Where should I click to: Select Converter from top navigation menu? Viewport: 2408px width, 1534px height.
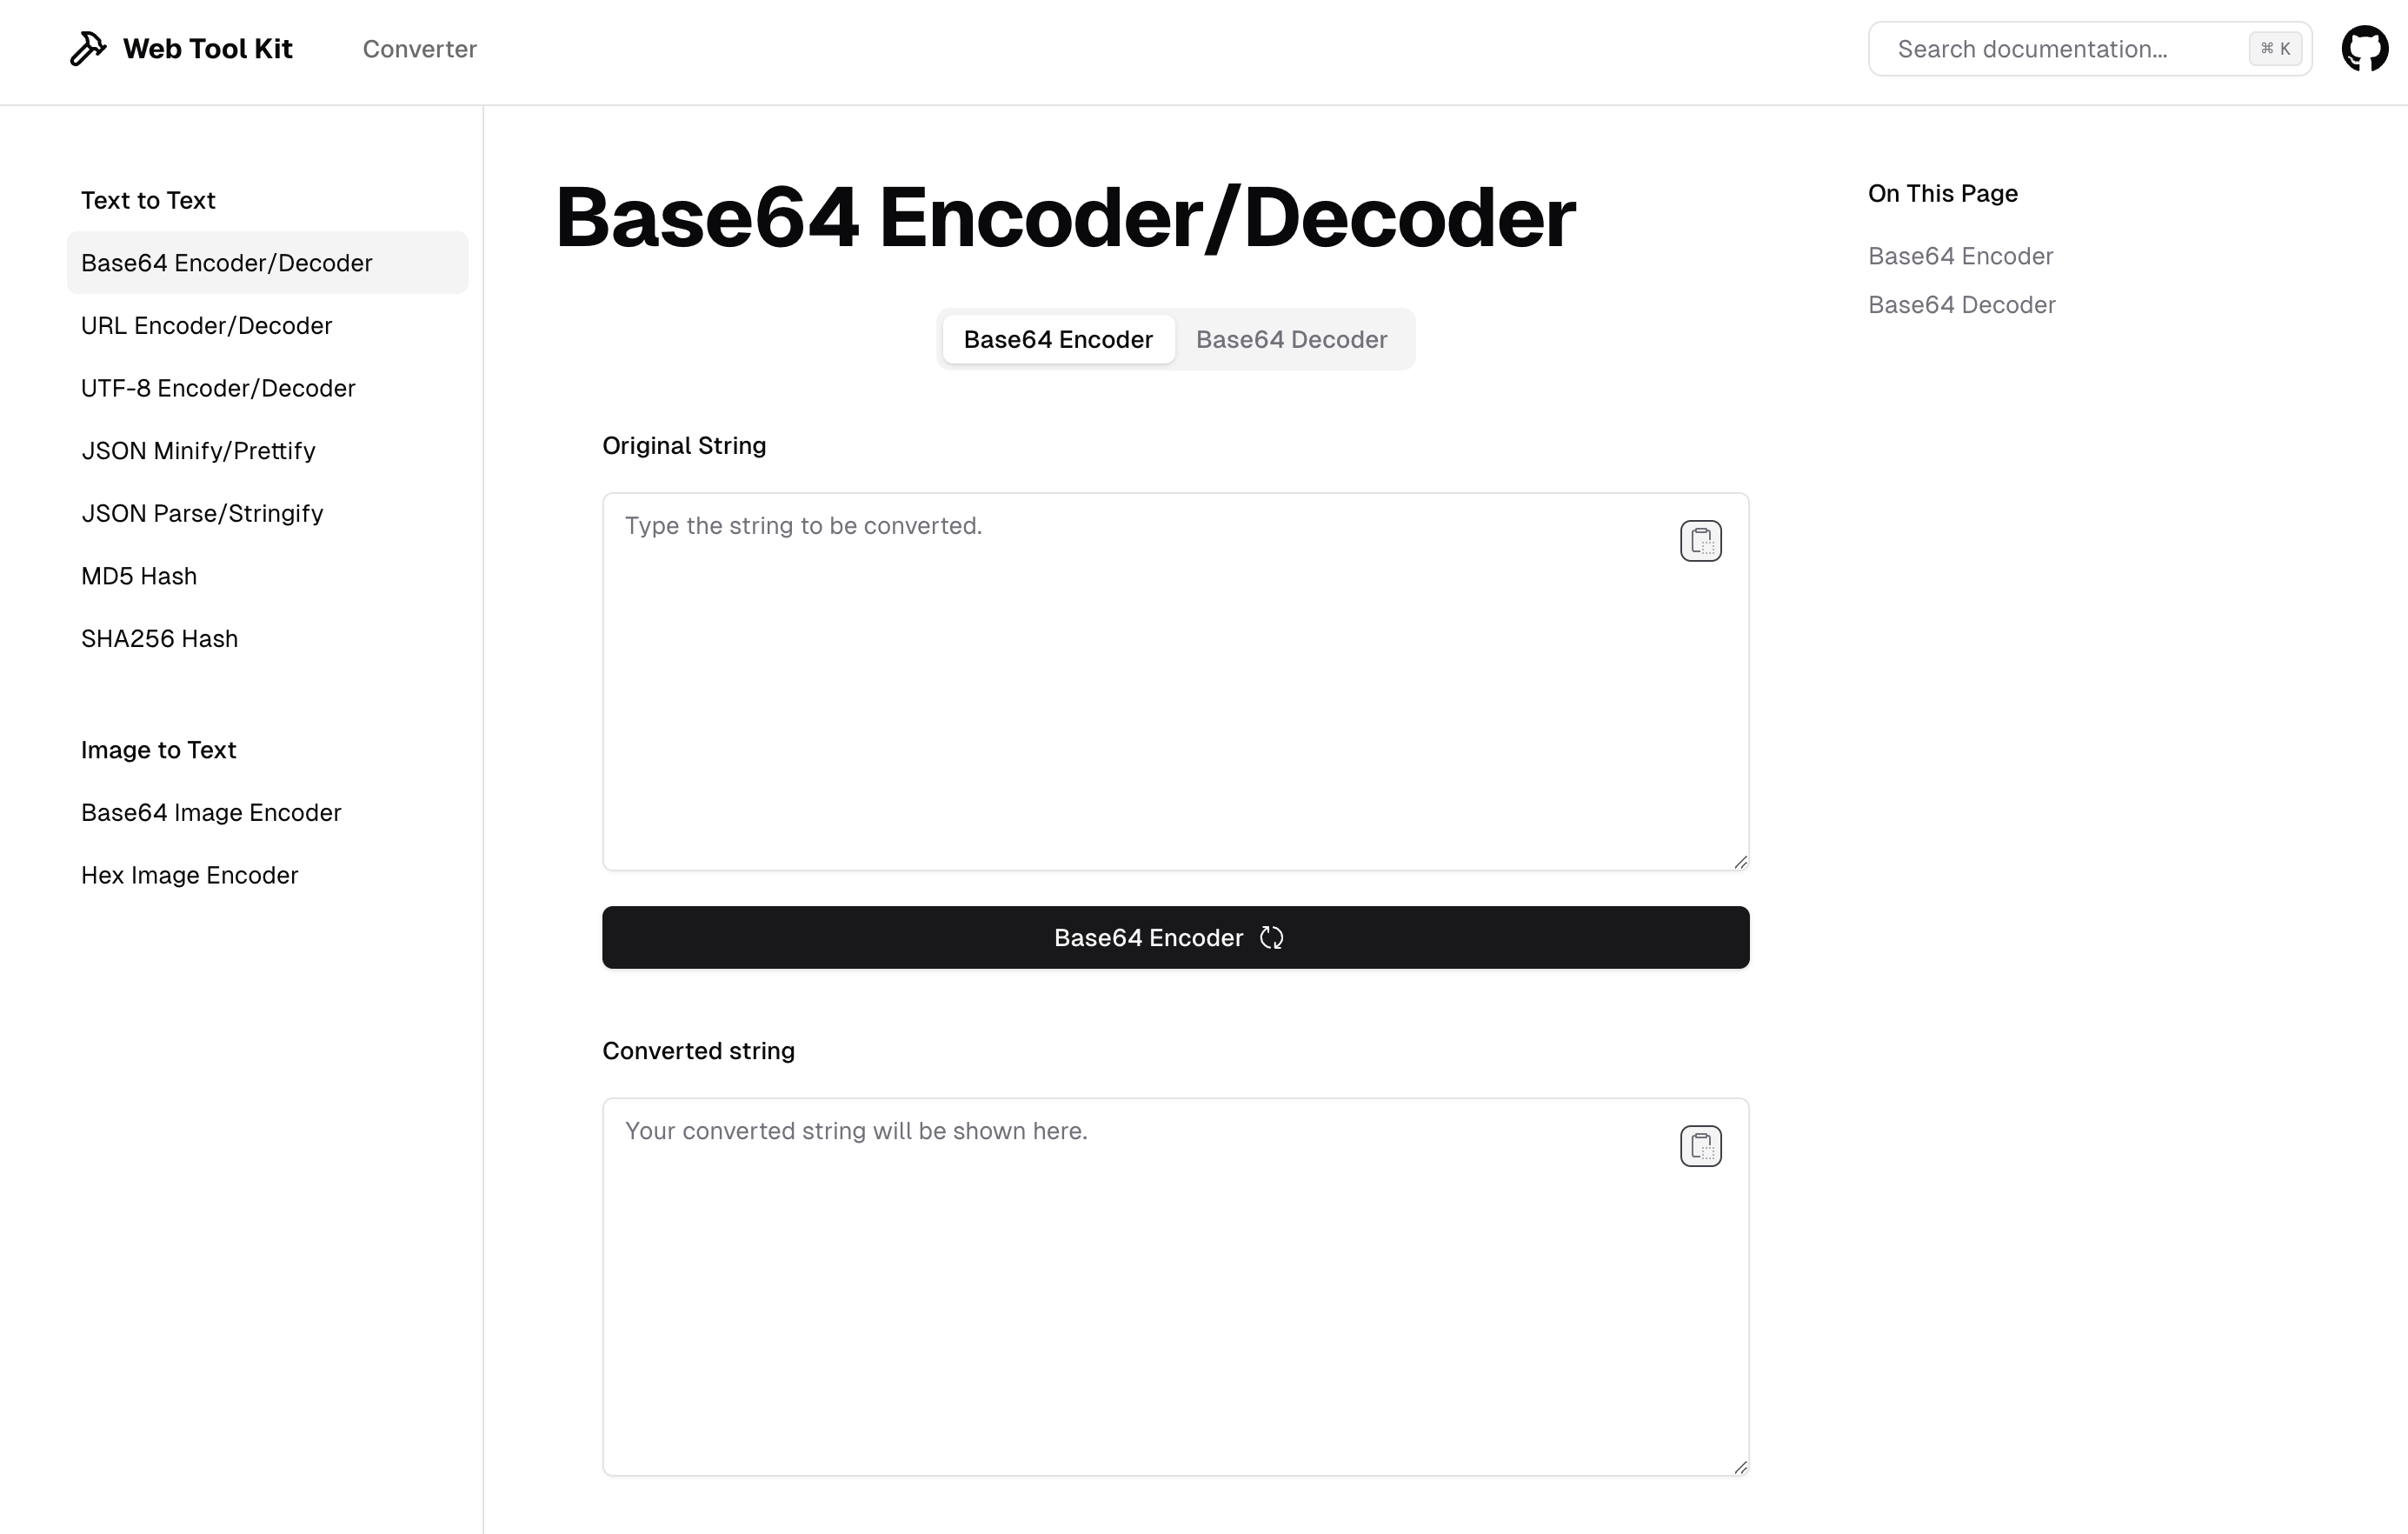coord(420,47)
